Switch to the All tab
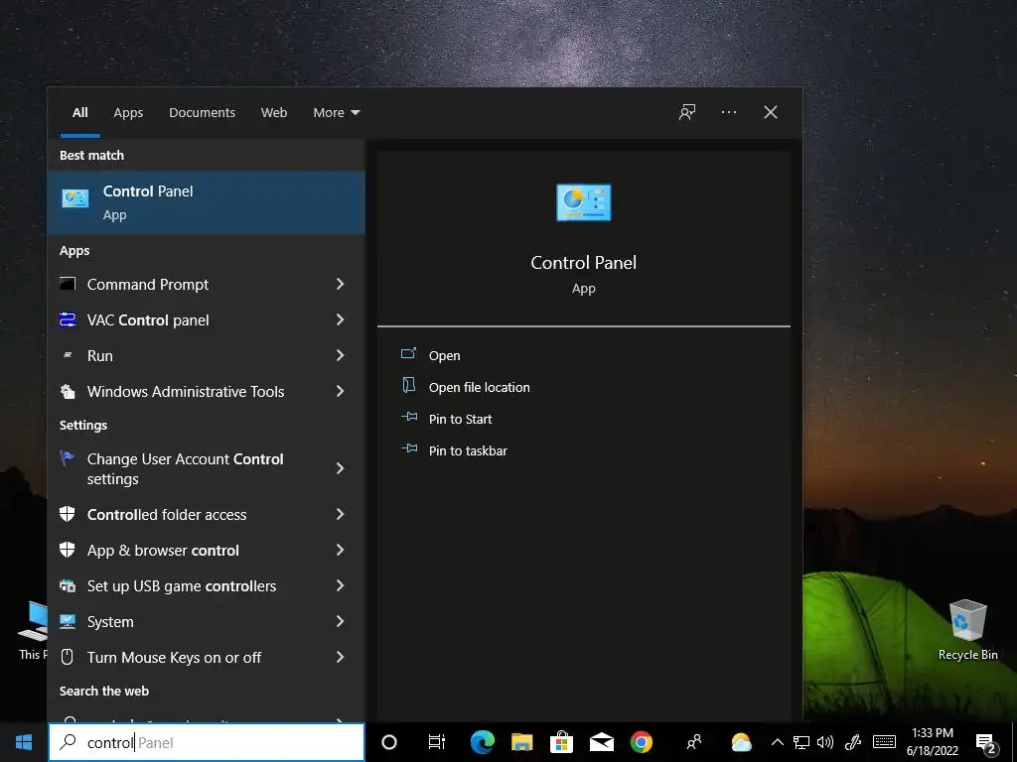The height and width of the screenshot is (762, 1017). pyautogui.click(x=80, y=113)
